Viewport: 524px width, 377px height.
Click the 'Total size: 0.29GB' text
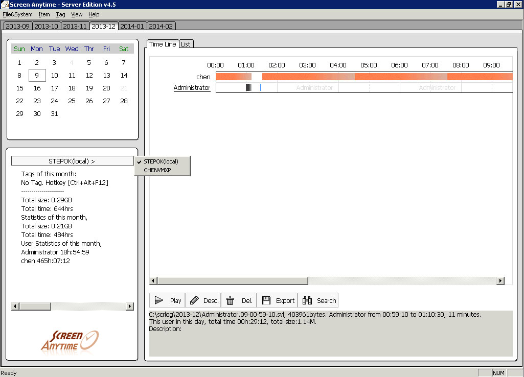tap(47, 200)
